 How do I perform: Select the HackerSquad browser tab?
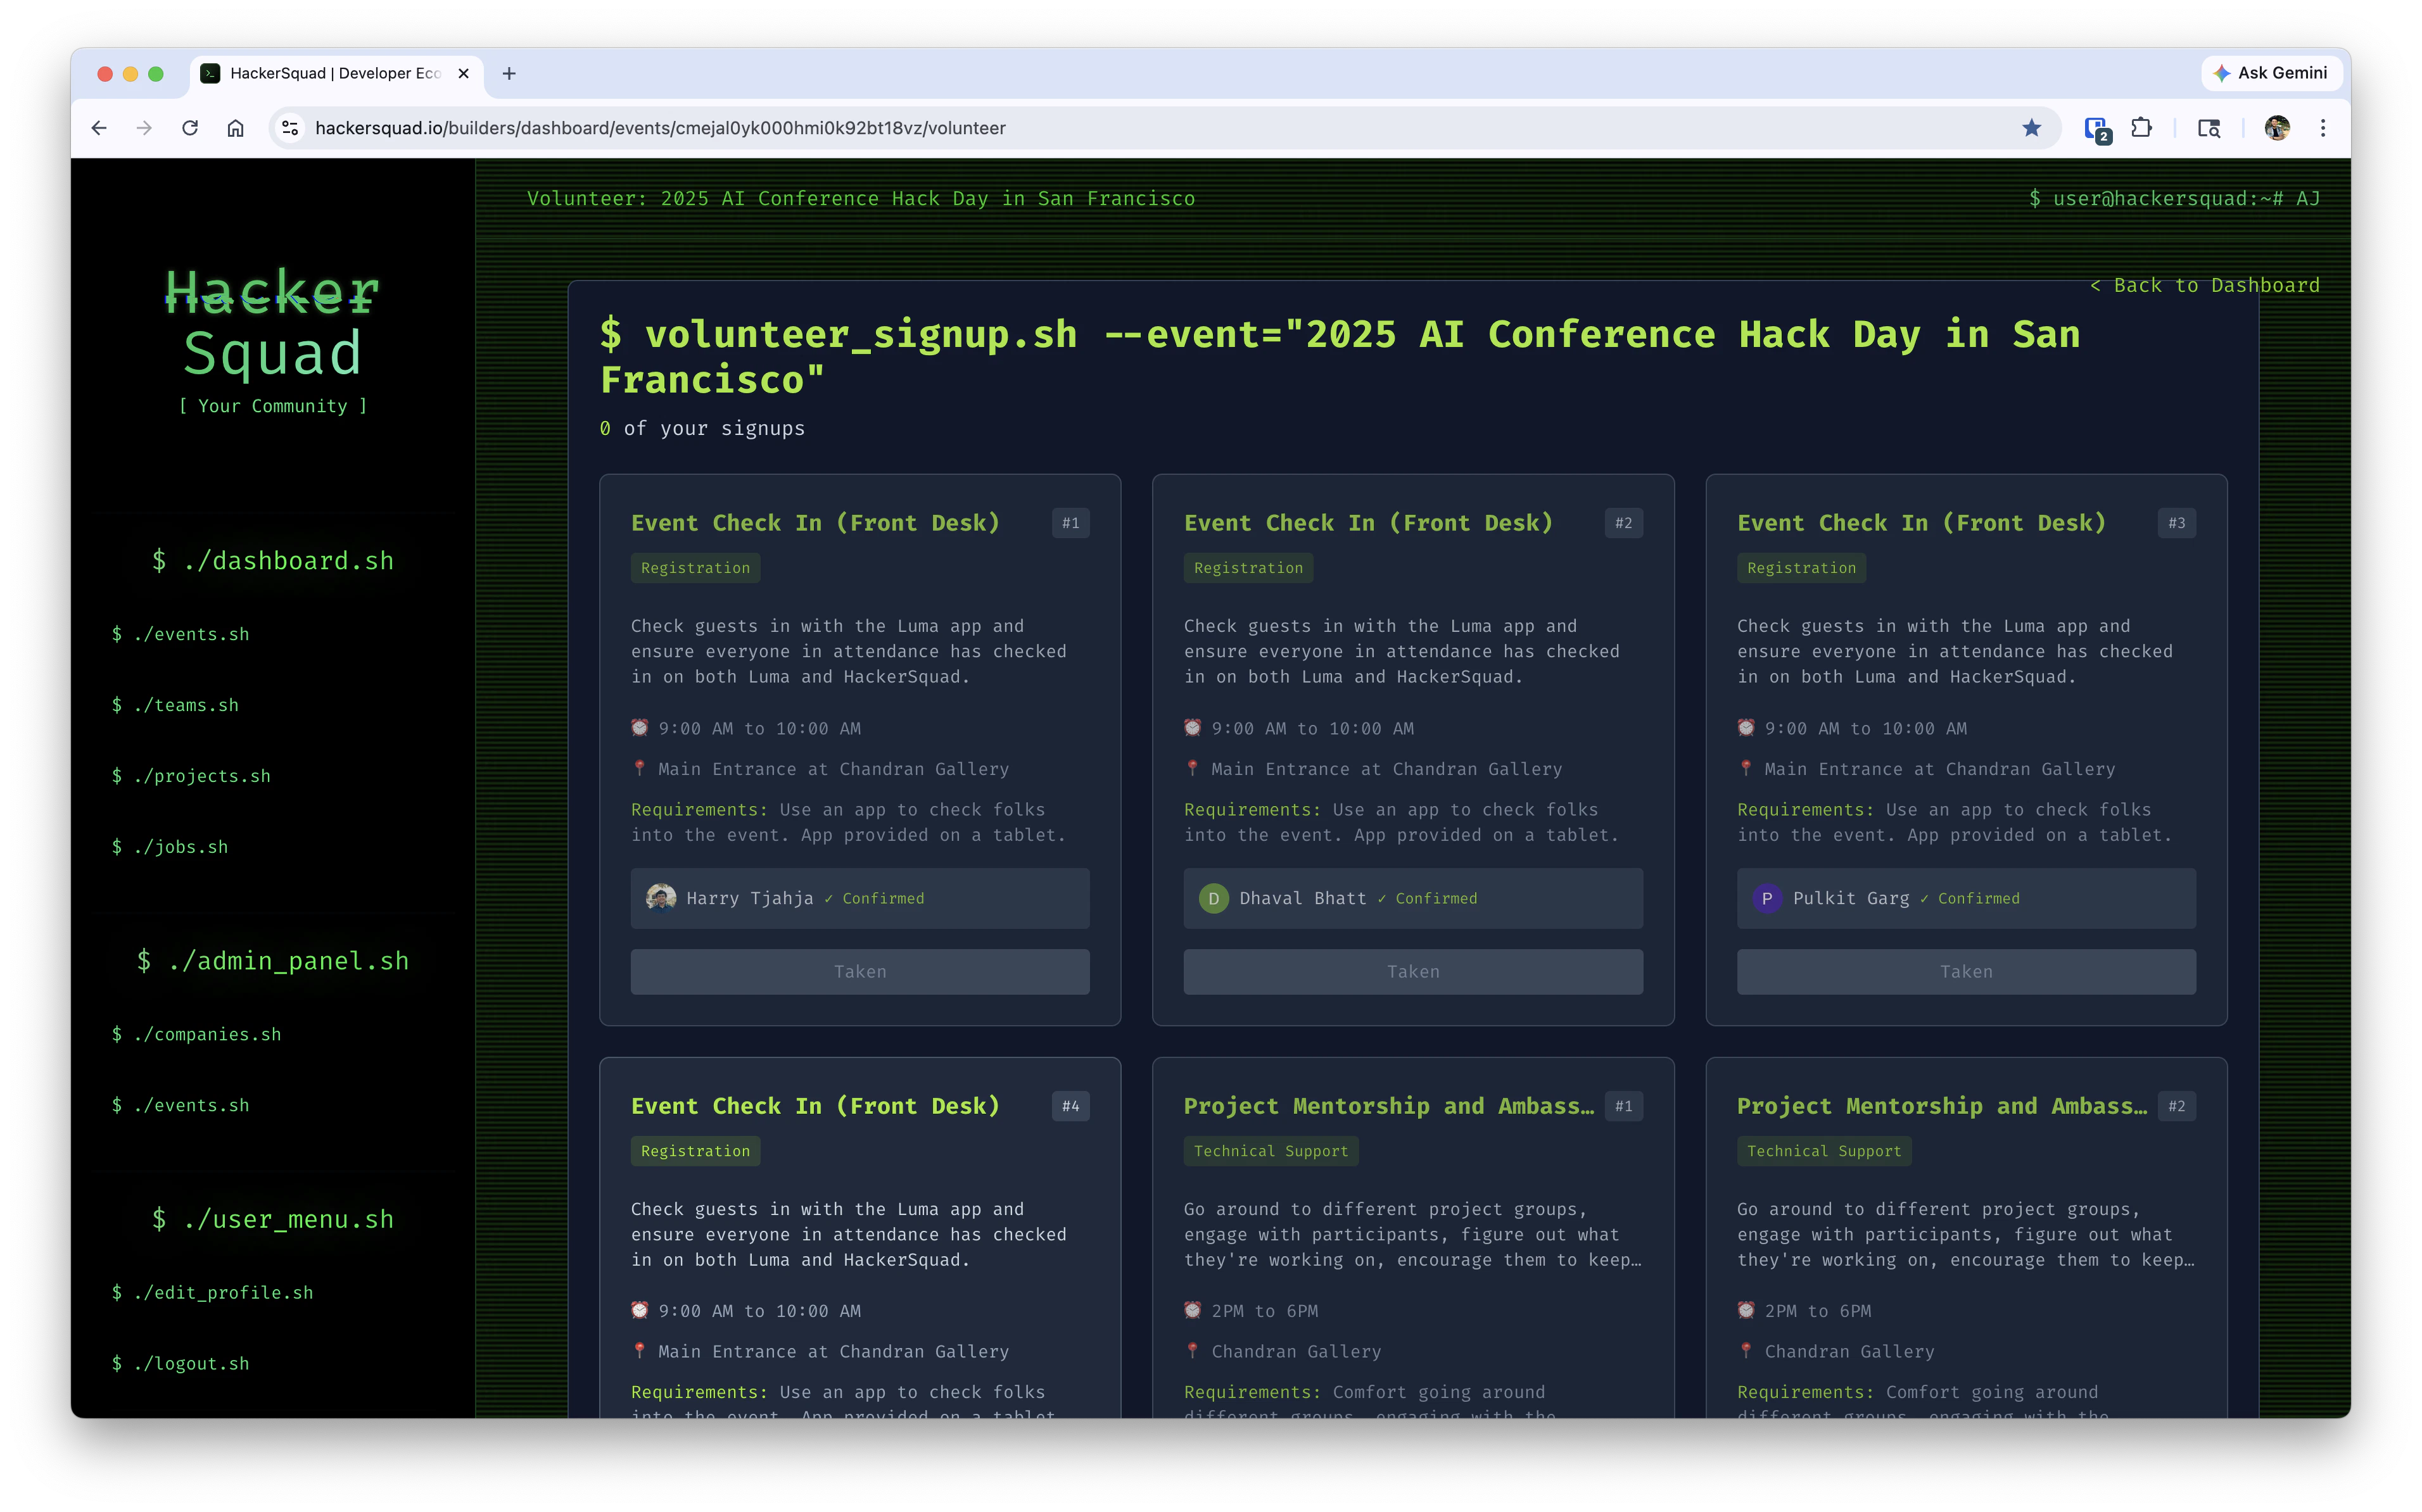click(335, 73)
